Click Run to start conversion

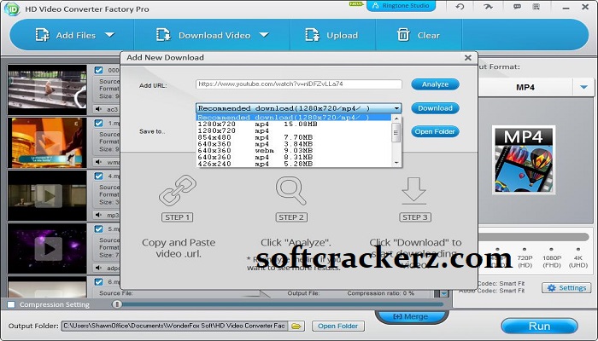[x=539, y=327]
